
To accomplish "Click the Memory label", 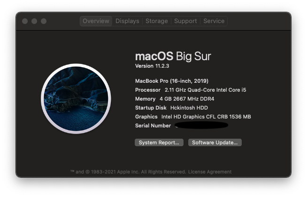I will (x=145, y=99).
